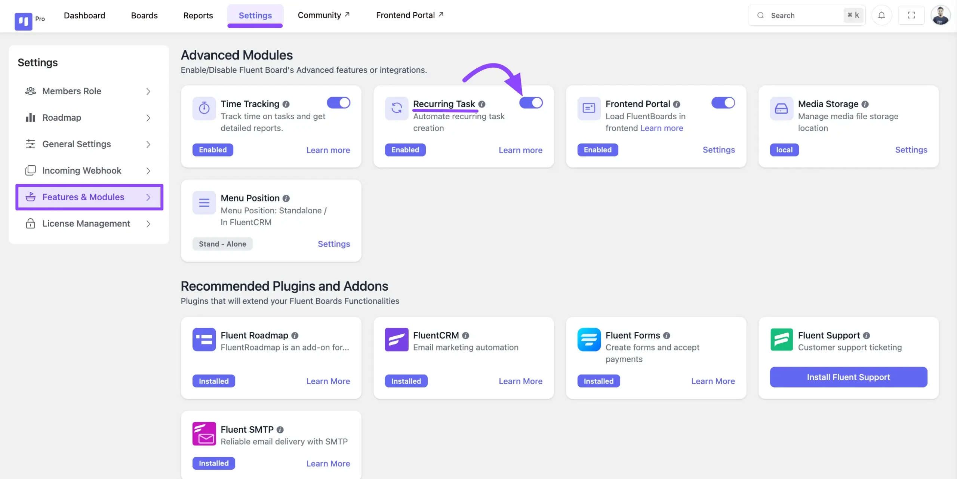
Task: Click the Media Storage drive icon
Action: click(782, 108)
